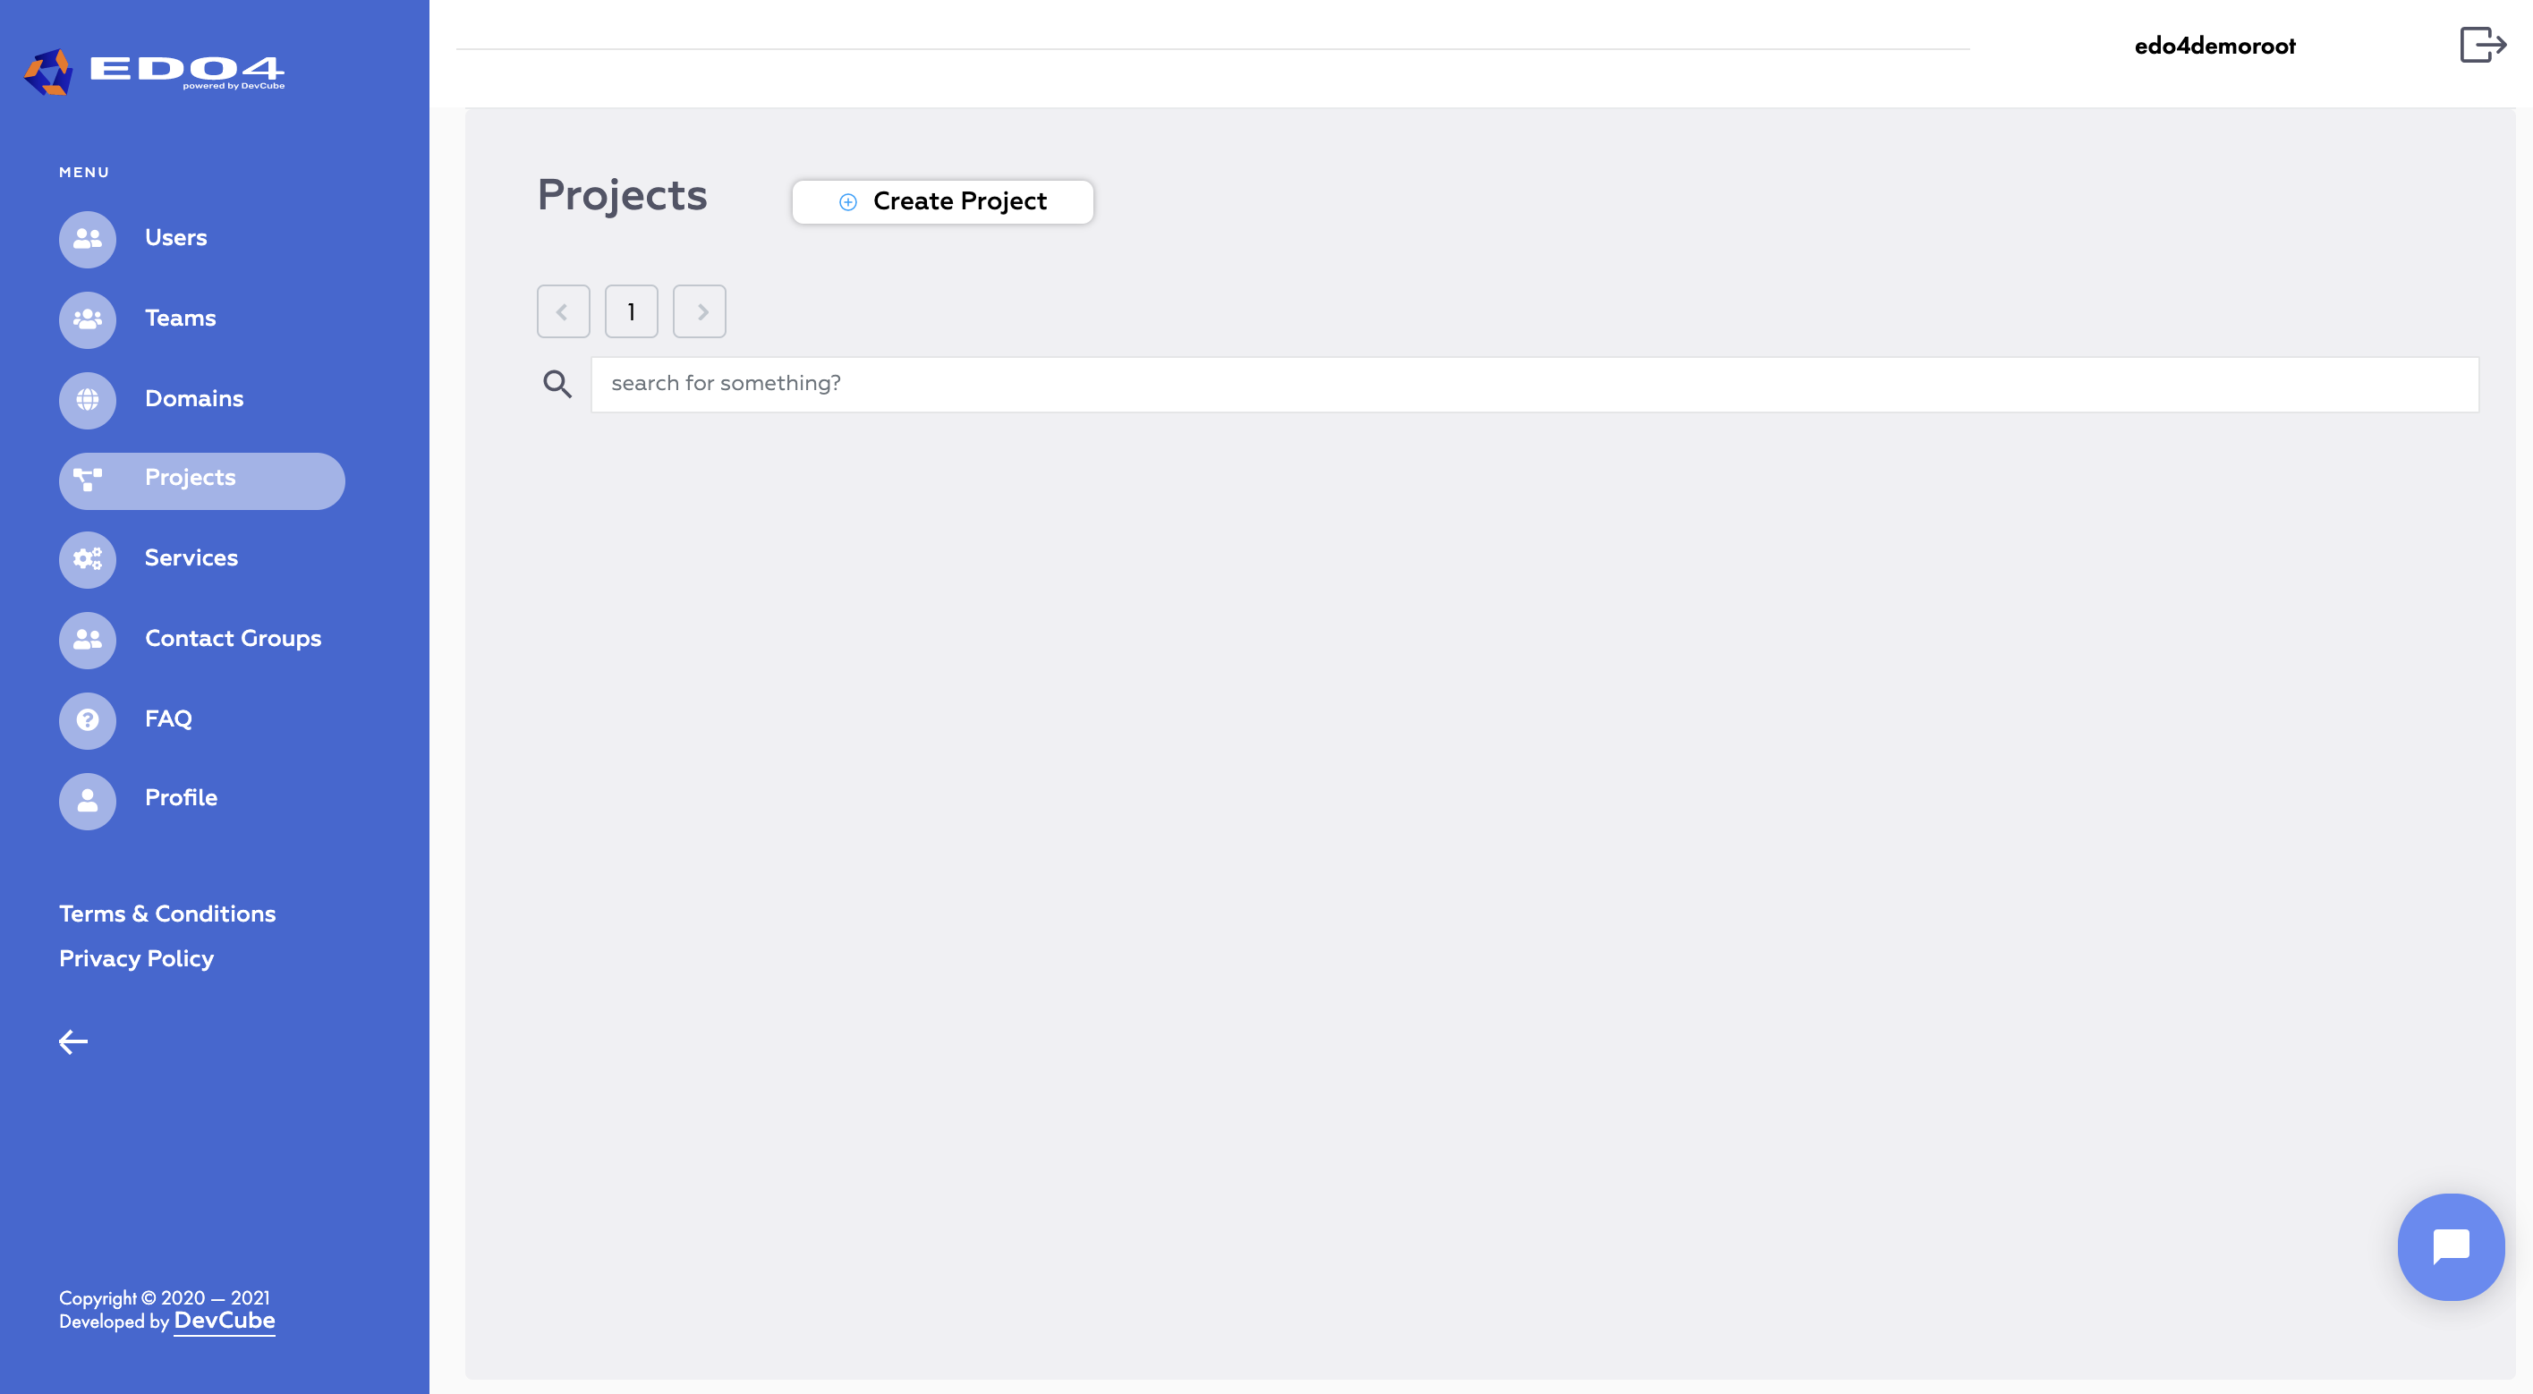Go to previous page chevron
2533x1394 pixels.
tap(563, 311)
